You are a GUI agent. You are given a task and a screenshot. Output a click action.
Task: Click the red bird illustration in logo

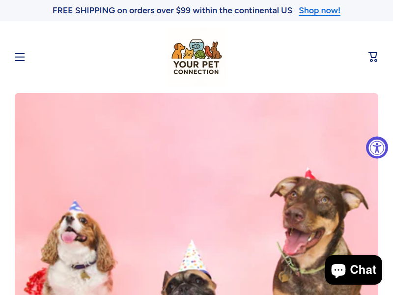coord(208,52)
